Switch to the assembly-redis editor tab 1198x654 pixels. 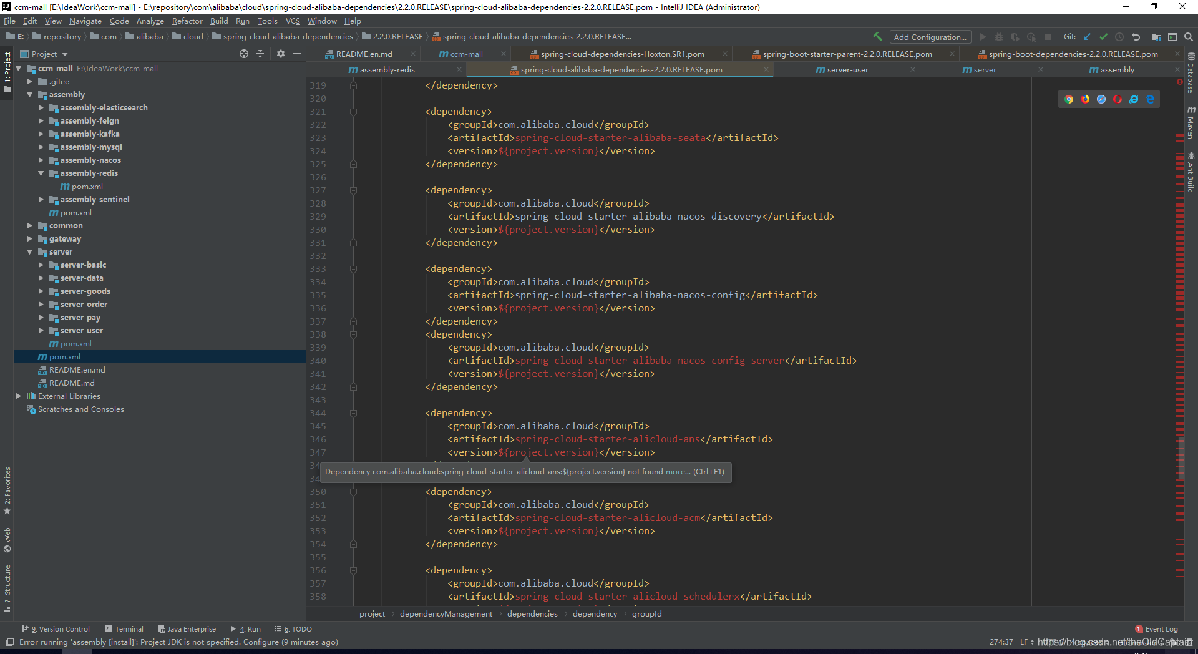(x=387, y=70)
